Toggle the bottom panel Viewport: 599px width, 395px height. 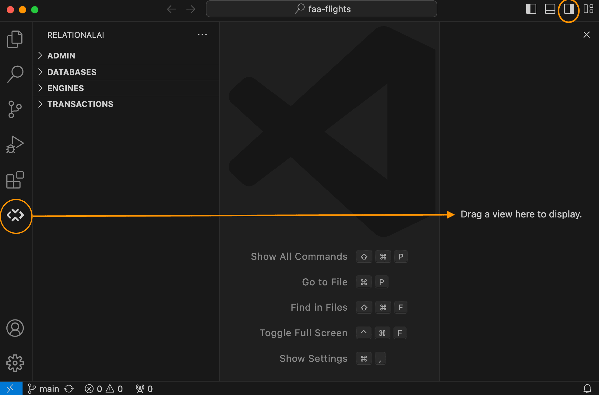(550, 9)
